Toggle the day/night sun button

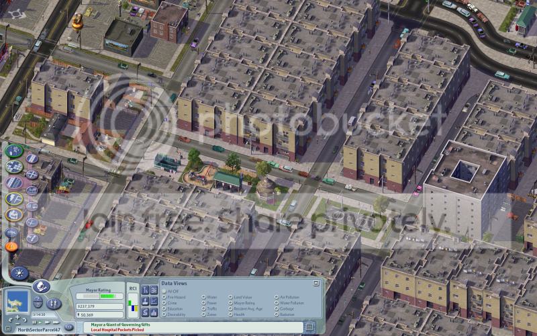tap(19, 274)
